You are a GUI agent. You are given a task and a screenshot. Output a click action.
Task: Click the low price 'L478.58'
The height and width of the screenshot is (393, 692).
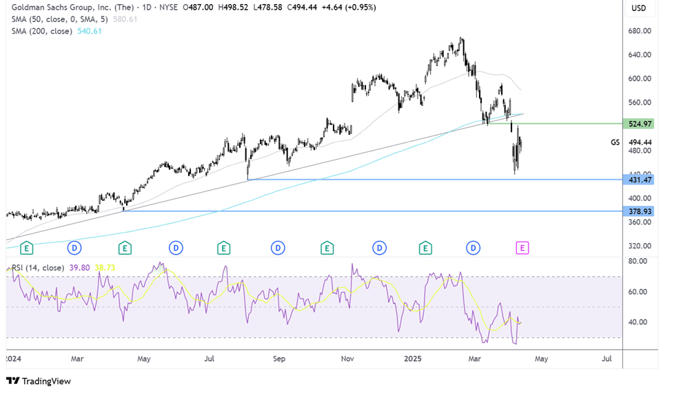click(267, 8)
